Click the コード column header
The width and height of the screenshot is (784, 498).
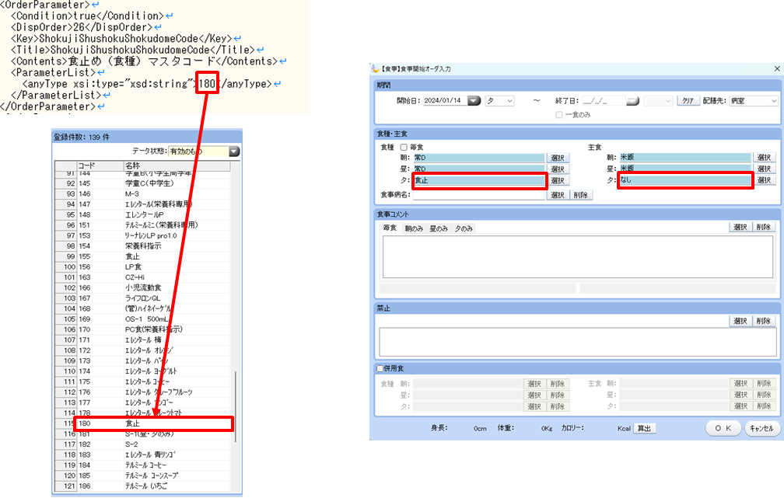click(100, 165)
